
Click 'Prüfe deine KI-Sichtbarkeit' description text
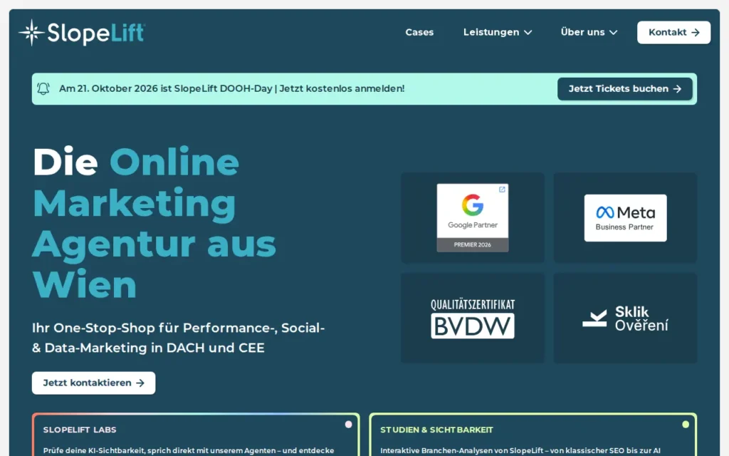tap(188, 450)
